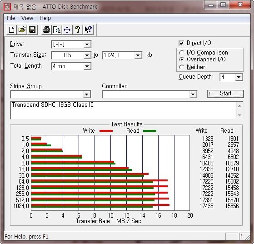The height and width of the screenshot is (244, 254).
Task: Open a saved benchmark file icon
Action: tap(22, 30)
